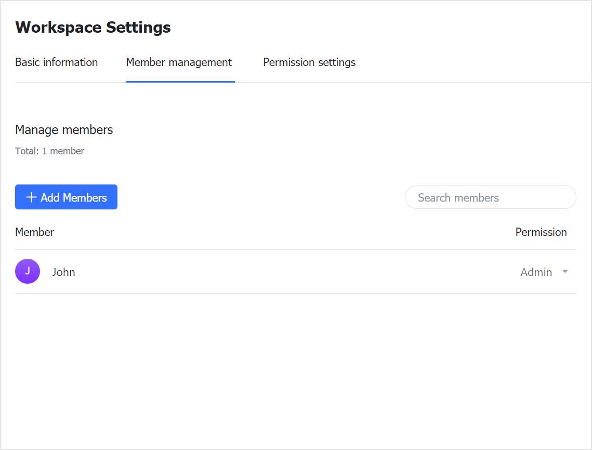The width and height of the screenshot is (592, 450).
Task: Click the Member column header
Action: pyautogui.click(x=35, y=232)
